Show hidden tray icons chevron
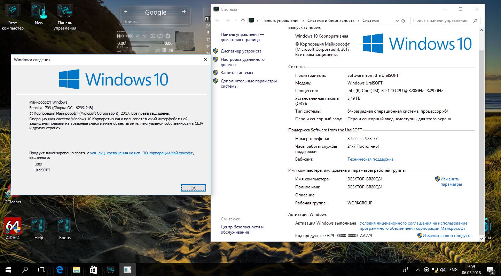This screenshot has width=501, height=276. point(418,269)
